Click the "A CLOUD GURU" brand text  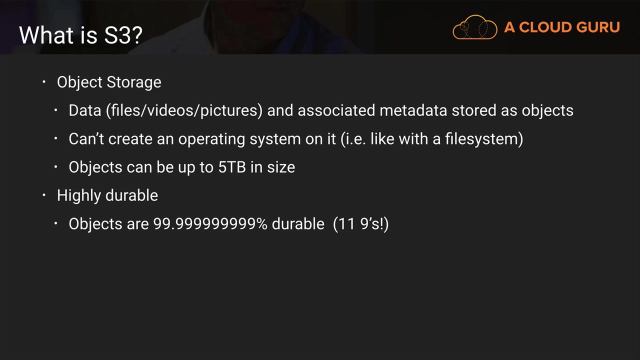561,27
